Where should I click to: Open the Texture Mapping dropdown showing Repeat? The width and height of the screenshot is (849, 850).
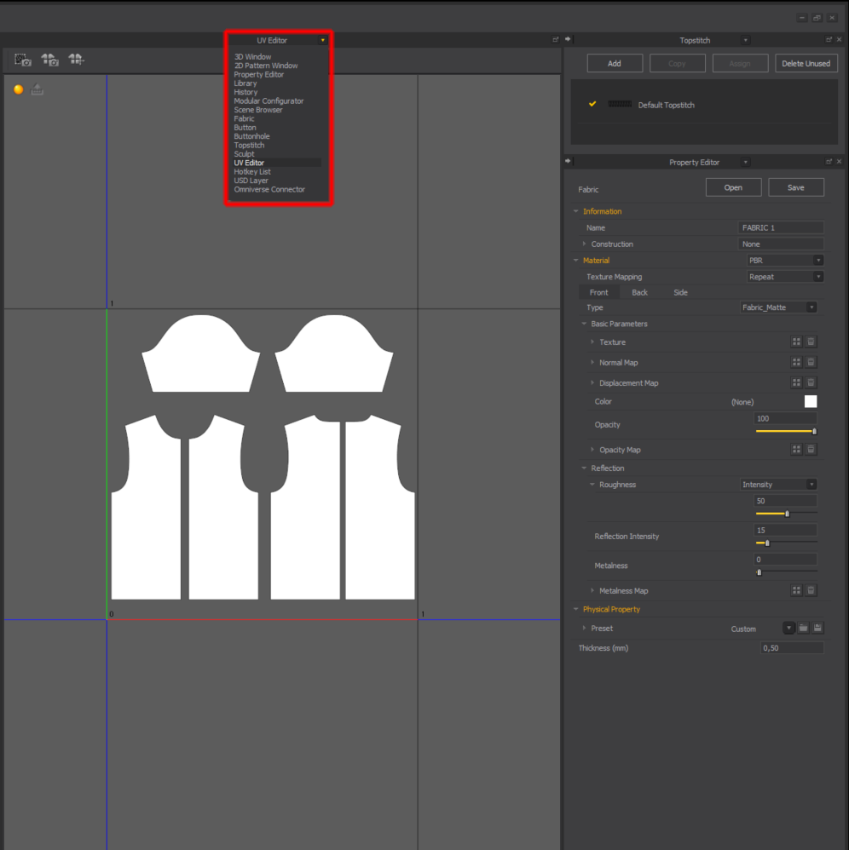coord(784,276)
